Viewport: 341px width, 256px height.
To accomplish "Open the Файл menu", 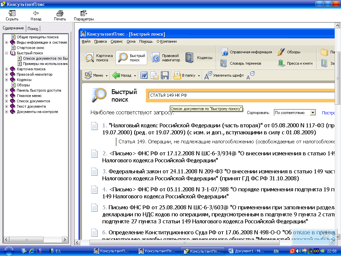I will point(86,41).
